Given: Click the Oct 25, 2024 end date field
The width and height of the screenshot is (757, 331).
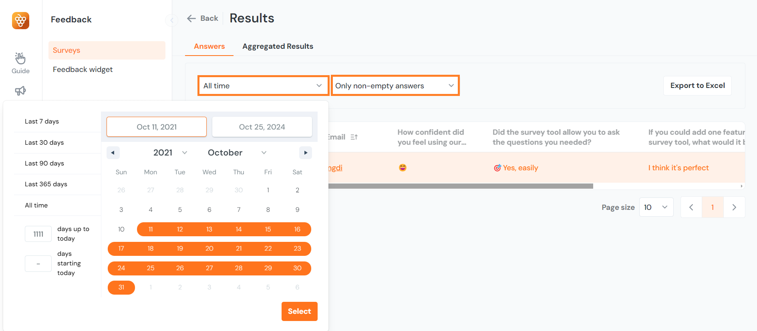Looking at the screenshot, I should 262,127.
